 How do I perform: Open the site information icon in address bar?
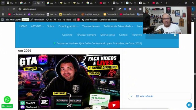20,9
